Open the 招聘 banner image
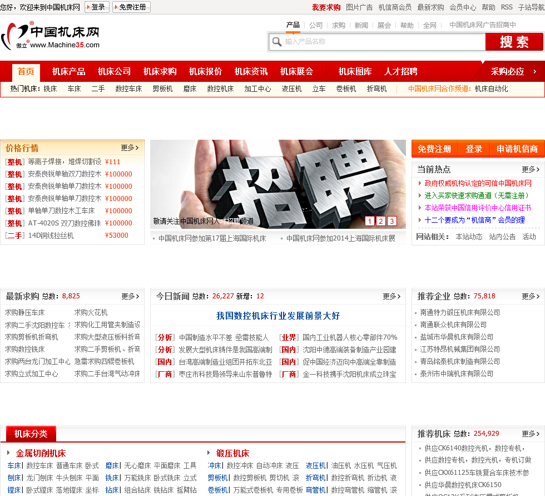The width and height of the screenshot is (545, 496). [x=278, y=184]
